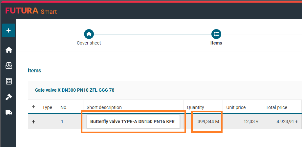Click the Gate valve X DN300 group title
Screen dimensions: 302x147
click(75, 90)
